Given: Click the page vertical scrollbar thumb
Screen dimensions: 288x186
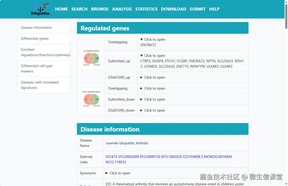Looking at the screenshot, I should (286, 17).
